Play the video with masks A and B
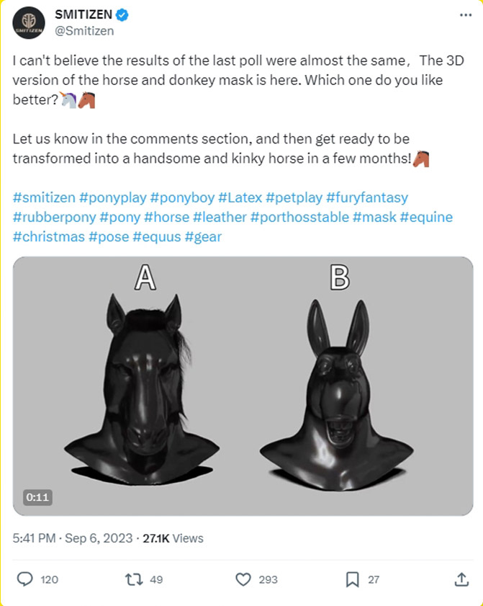This screenshot has width=483, height=606. (x=243, y=386)
